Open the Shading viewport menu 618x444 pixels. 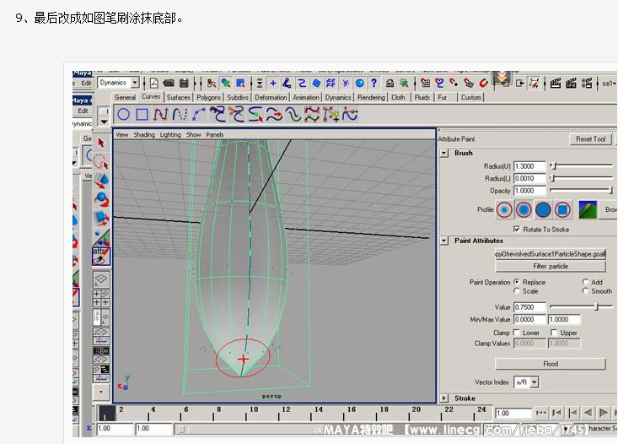click(144, 134)
